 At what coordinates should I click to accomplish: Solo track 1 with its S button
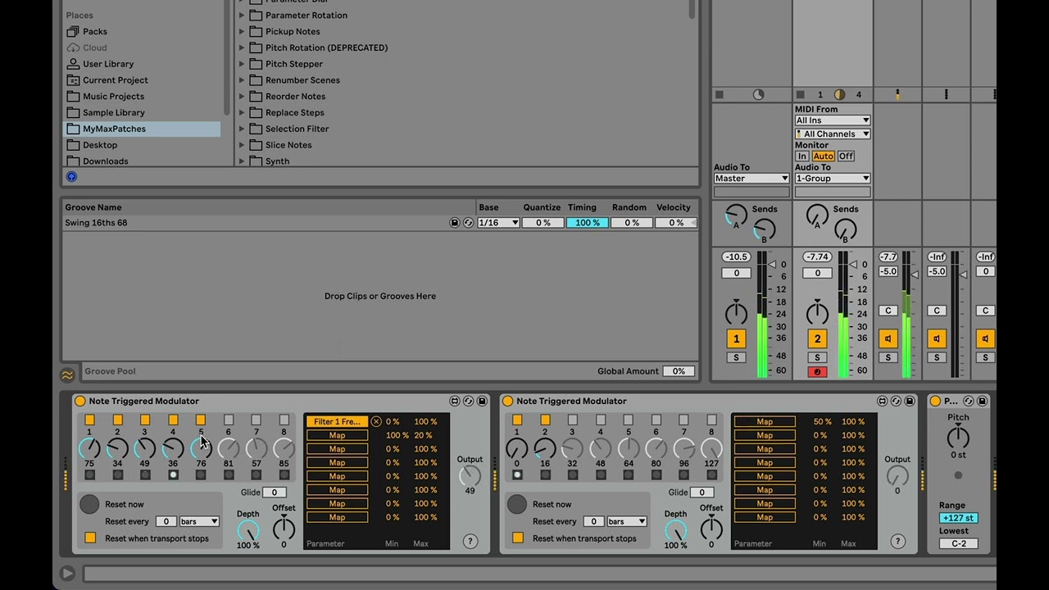pos(736,357)
